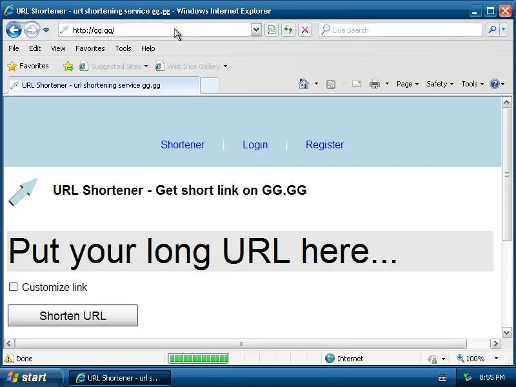Expand the address bar URL history dropdown
The width and height of the screenshot is (516, 387).
(x=256, y=30)
